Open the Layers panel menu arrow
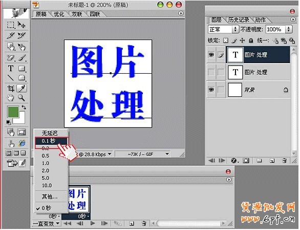Image resolution: width=300 pixels, height=230 pixels. pyautogui.click(x=293, y=19)
